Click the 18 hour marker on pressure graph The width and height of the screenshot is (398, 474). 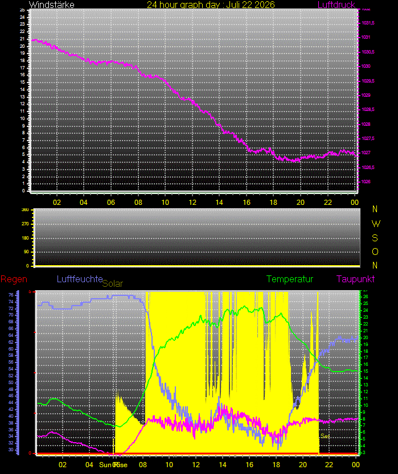tap(273, 202)
